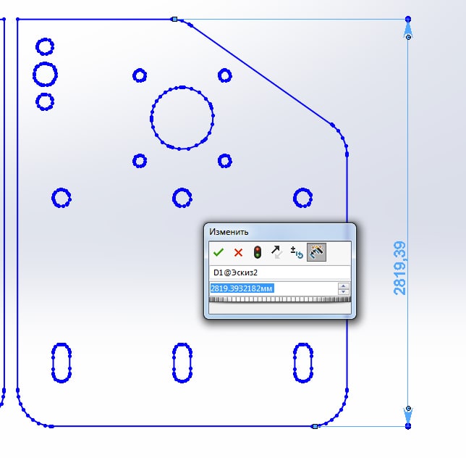Pick the top dimension arrow handle
This screenshot has width=466, height=458.
pyautogui.click(x=408, y=37)
